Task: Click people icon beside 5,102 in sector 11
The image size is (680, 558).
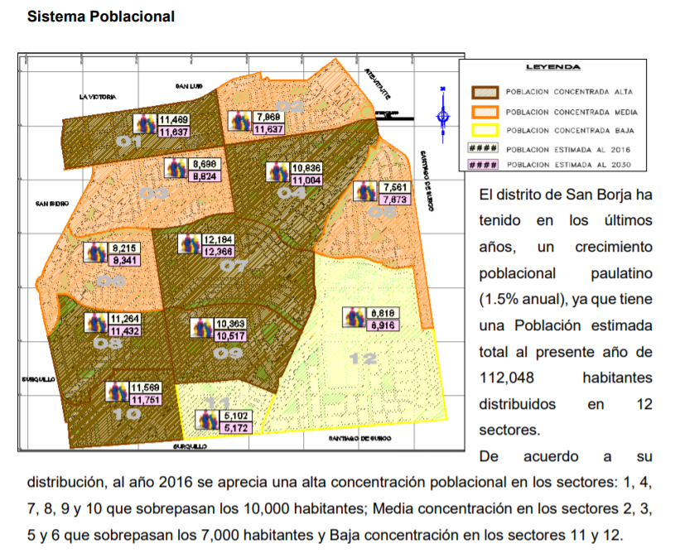Action: [x=204, y=421]
